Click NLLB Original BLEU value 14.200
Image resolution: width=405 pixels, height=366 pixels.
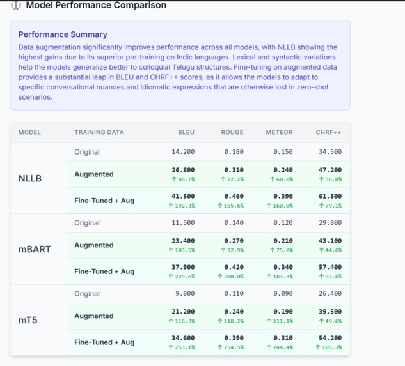[183, 151]
